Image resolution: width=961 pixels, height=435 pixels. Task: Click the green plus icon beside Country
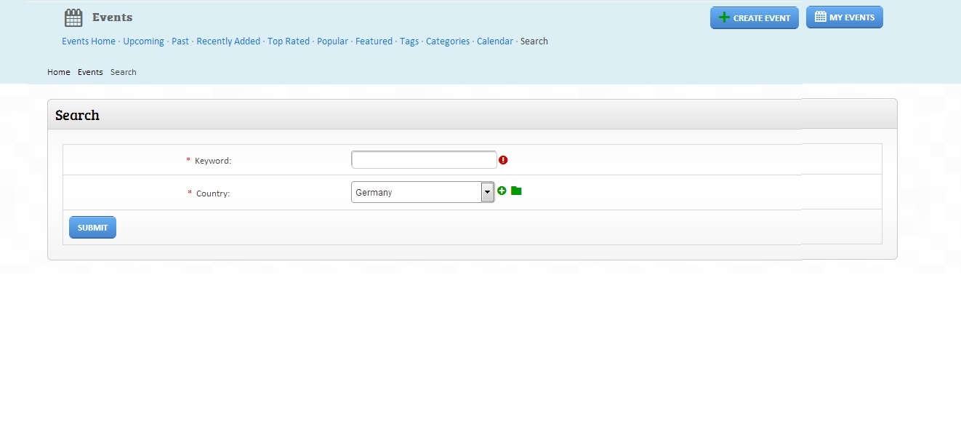point(502,191)
